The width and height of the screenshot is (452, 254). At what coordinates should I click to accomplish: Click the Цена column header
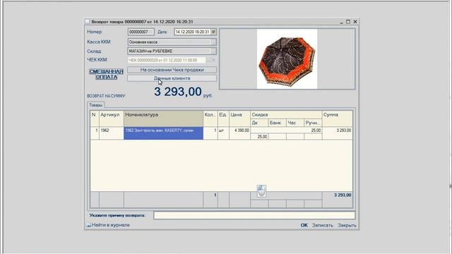(240, 119)
